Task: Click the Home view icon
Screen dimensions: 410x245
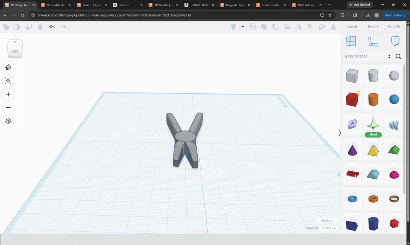Action: [x=8, y=67]
